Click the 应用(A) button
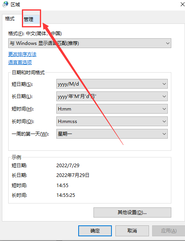The width and height of the screenshot is (185, 241). coord(169,231)
